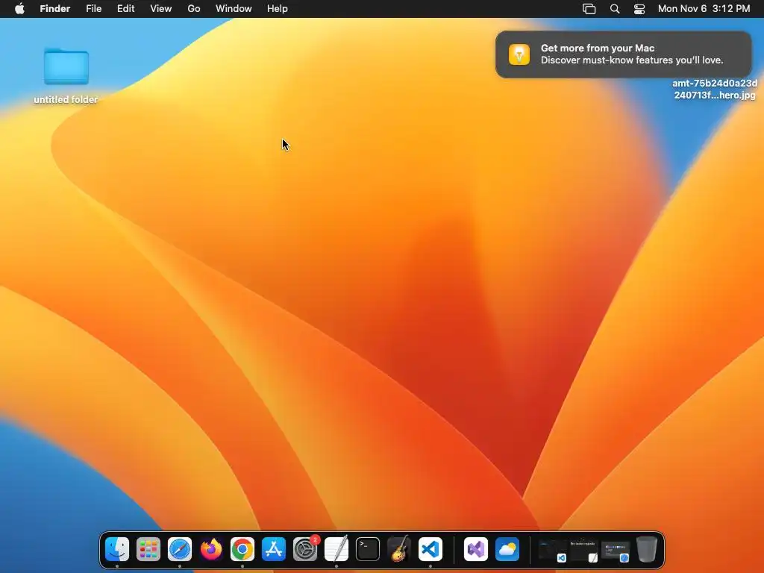Image resolution: width=764 pixels, height=573 pixels.
Task: Open Launchpad in the Dock
Action: pyautogui.click(x=148, y=549)
